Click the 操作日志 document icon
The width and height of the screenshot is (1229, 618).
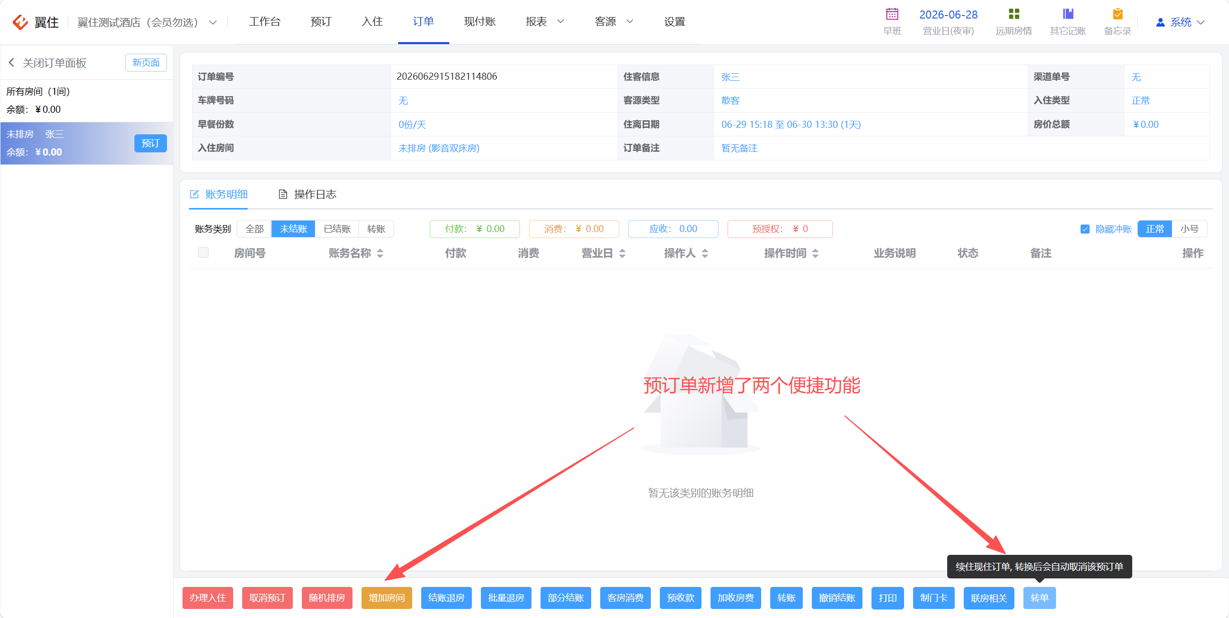pos(283,194)
